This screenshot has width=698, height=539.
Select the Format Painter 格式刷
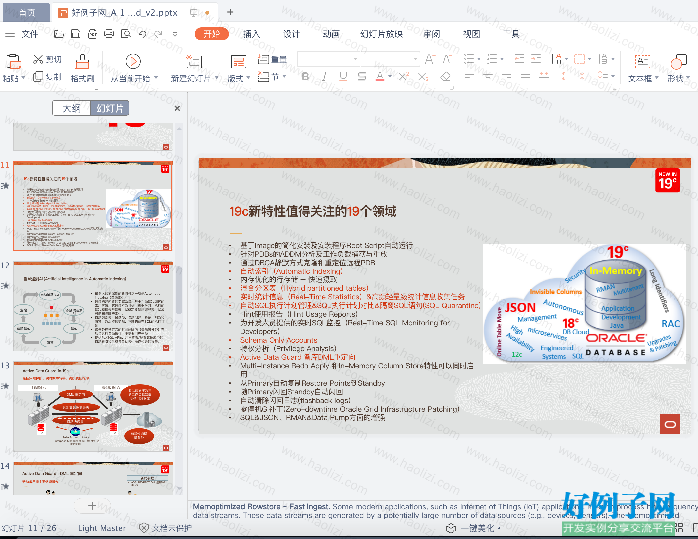click(x=83, y=69)
